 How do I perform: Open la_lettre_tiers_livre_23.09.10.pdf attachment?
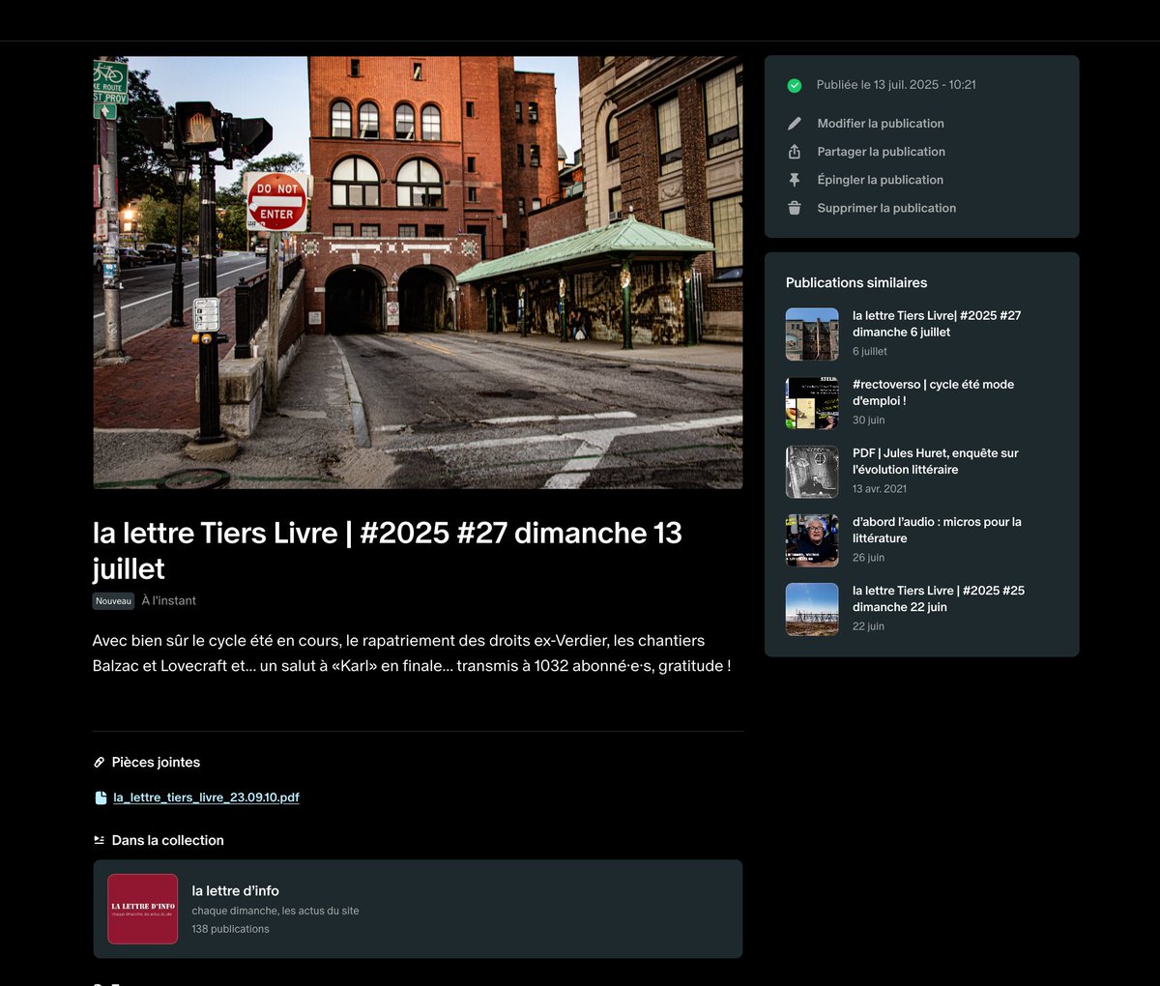pyautogui.click(x=206, y=797)
